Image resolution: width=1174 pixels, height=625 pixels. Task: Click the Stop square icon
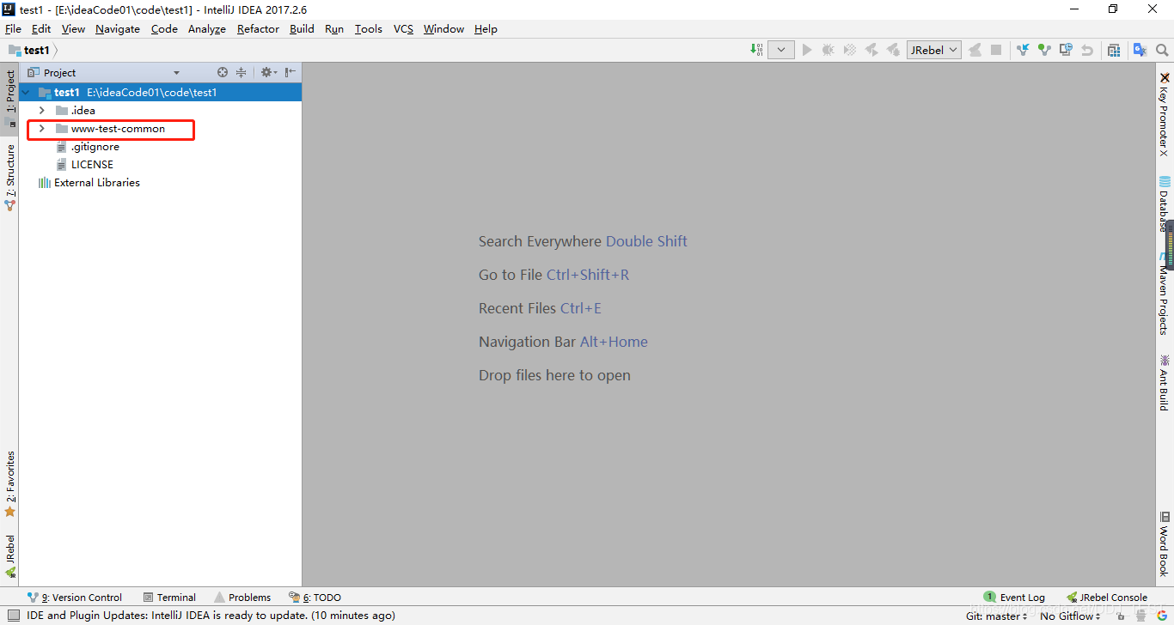pos(996,50)
